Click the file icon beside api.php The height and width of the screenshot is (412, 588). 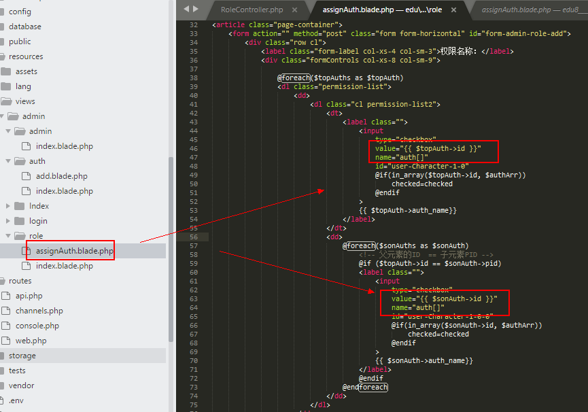(x=6, y=296)
